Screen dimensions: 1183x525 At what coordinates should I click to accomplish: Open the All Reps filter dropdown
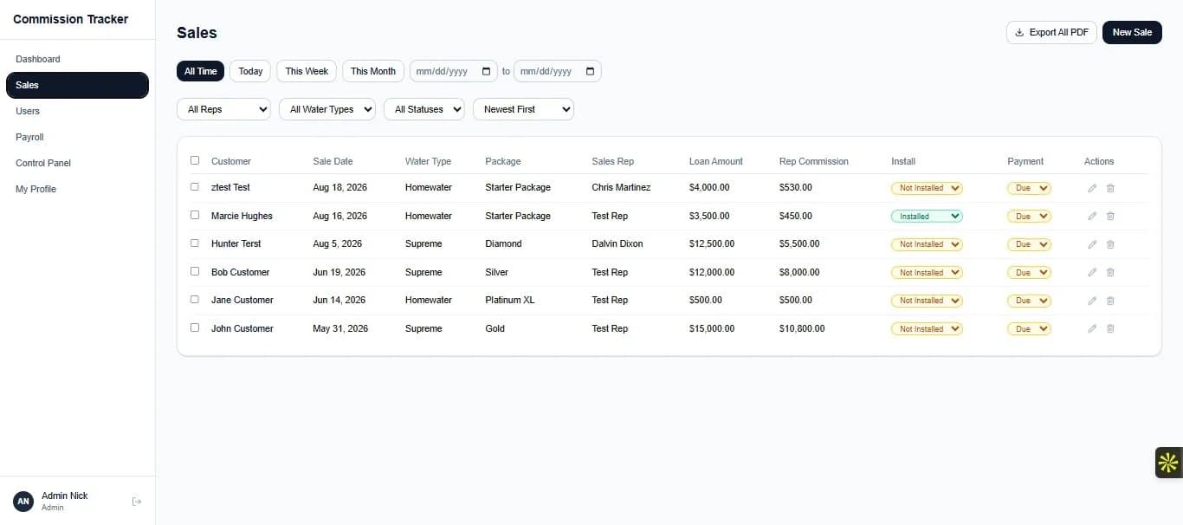pyautogui.click(x=223, y=109)
